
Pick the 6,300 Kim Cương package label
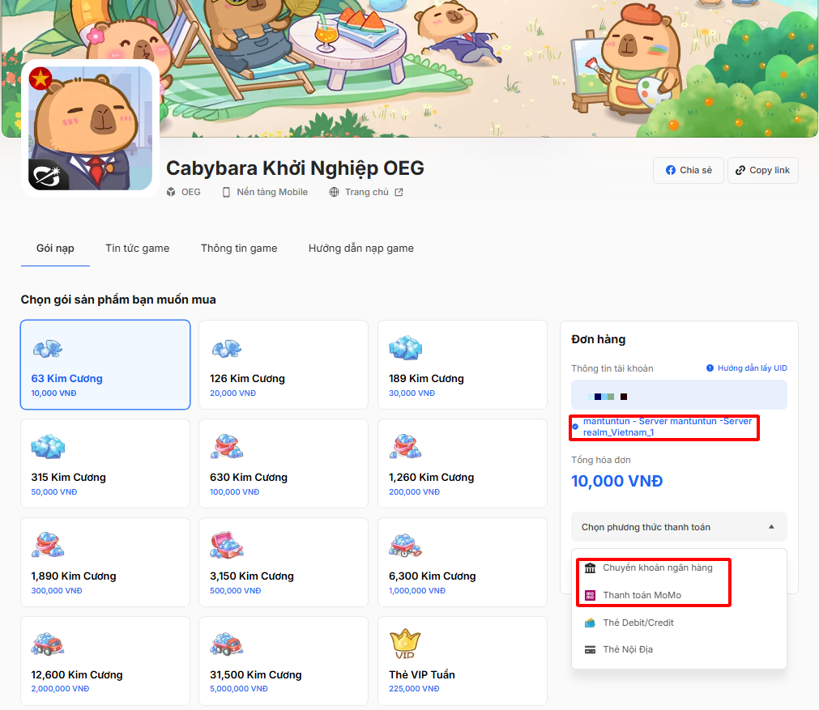[433, 576]
